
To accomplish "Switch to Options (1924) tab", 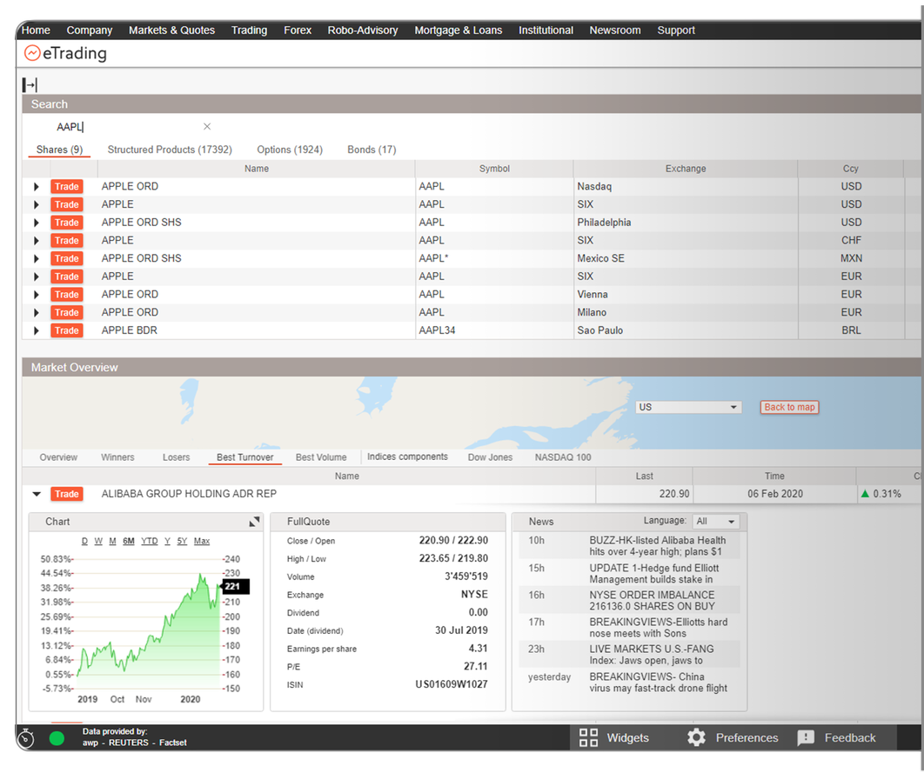I will point(290,150).
